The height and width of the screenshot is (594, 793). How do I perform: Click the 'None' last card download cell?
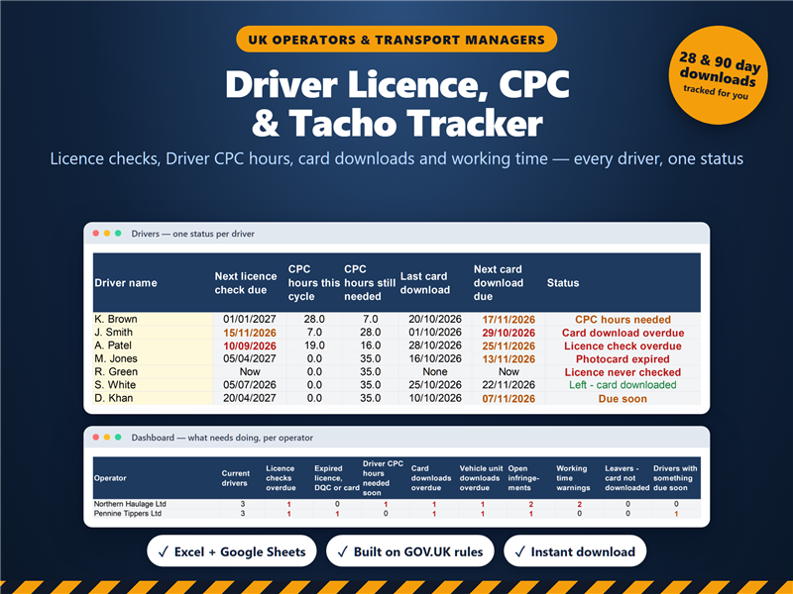435,372
